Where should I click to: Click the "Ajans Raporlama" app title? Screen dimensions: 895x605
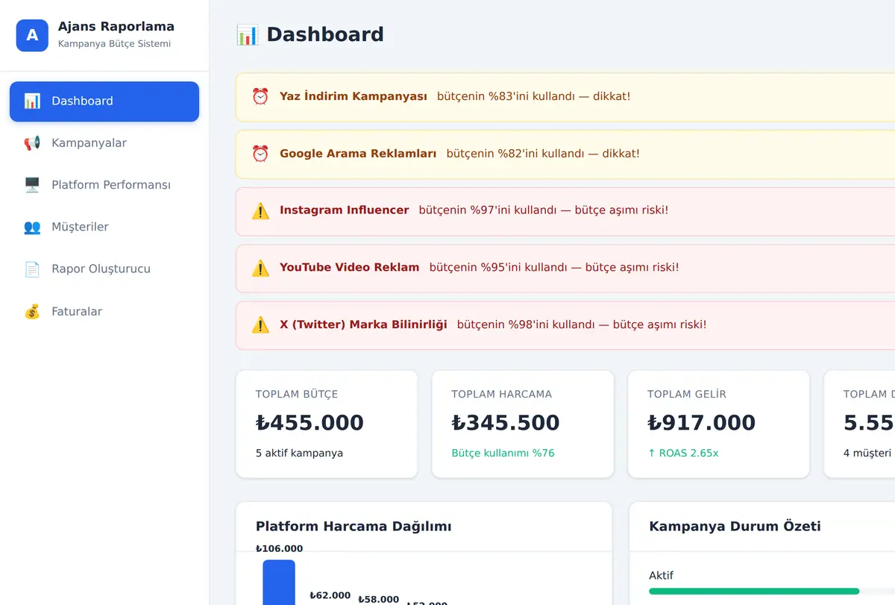(116, 27)
